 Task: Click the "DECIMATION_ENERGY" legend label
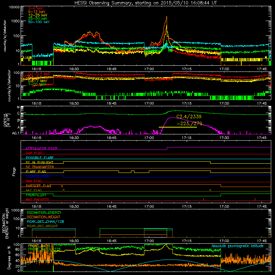[x=44, y=212]
